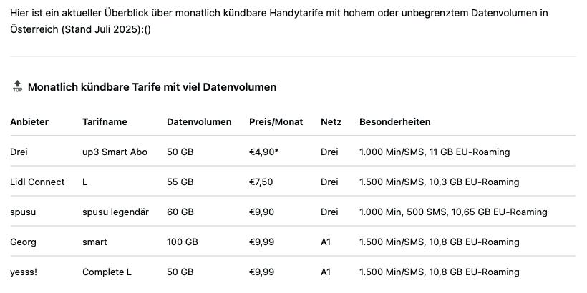
Task: Select the Tarifname column header
Action: [105, 122]
